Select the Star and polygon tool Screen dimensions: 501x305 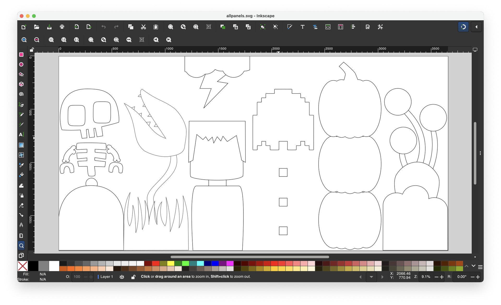click(x=21, y=74)
